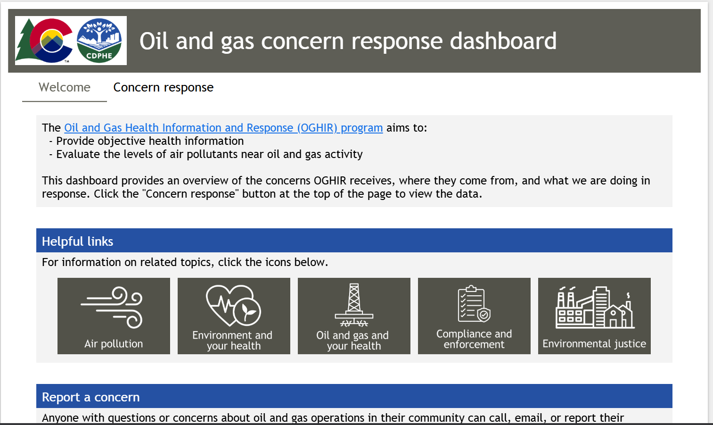713x425 pixels.
Task: Click the Report a concern header
Action: click(90, 397)
